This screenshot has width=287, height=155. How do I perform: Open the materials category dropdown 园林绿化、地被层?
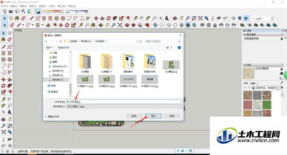tap(267, 88)
